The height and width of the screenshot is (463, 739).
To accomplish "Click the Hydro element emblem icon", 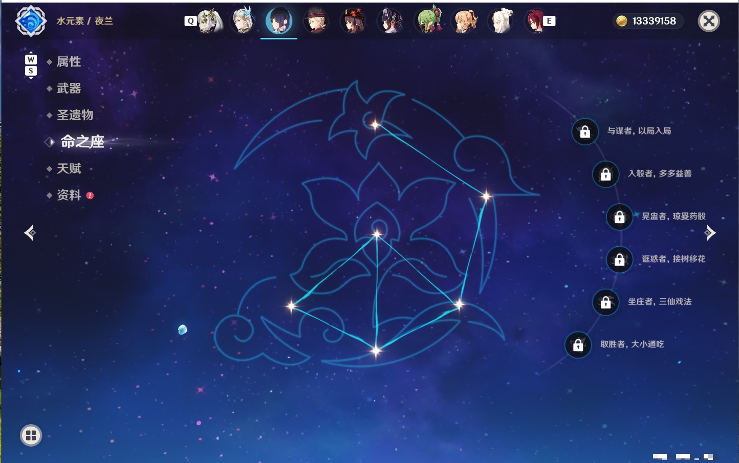I will [31, 21].
